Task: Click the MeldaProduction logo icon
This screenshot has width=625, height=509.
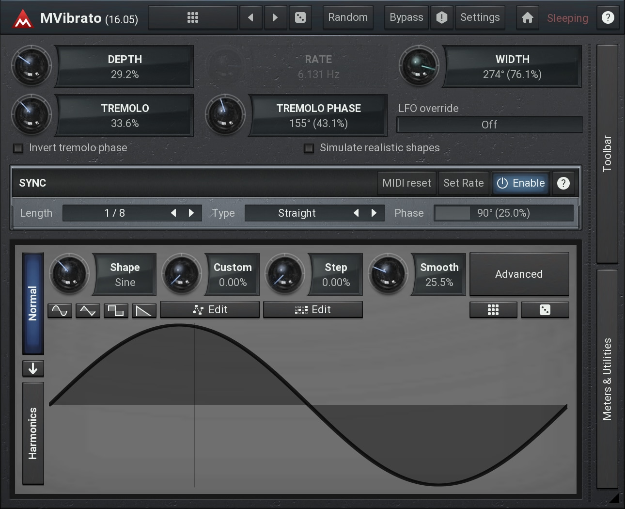Action: [22, 19]
